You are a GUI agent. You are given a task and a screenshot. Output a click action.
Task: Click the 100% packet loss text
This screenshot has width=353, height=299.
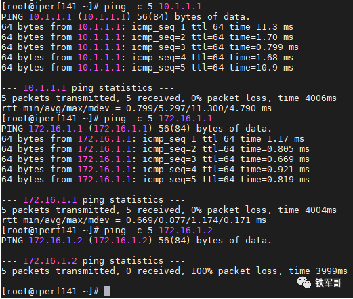(x=234, y=271)
